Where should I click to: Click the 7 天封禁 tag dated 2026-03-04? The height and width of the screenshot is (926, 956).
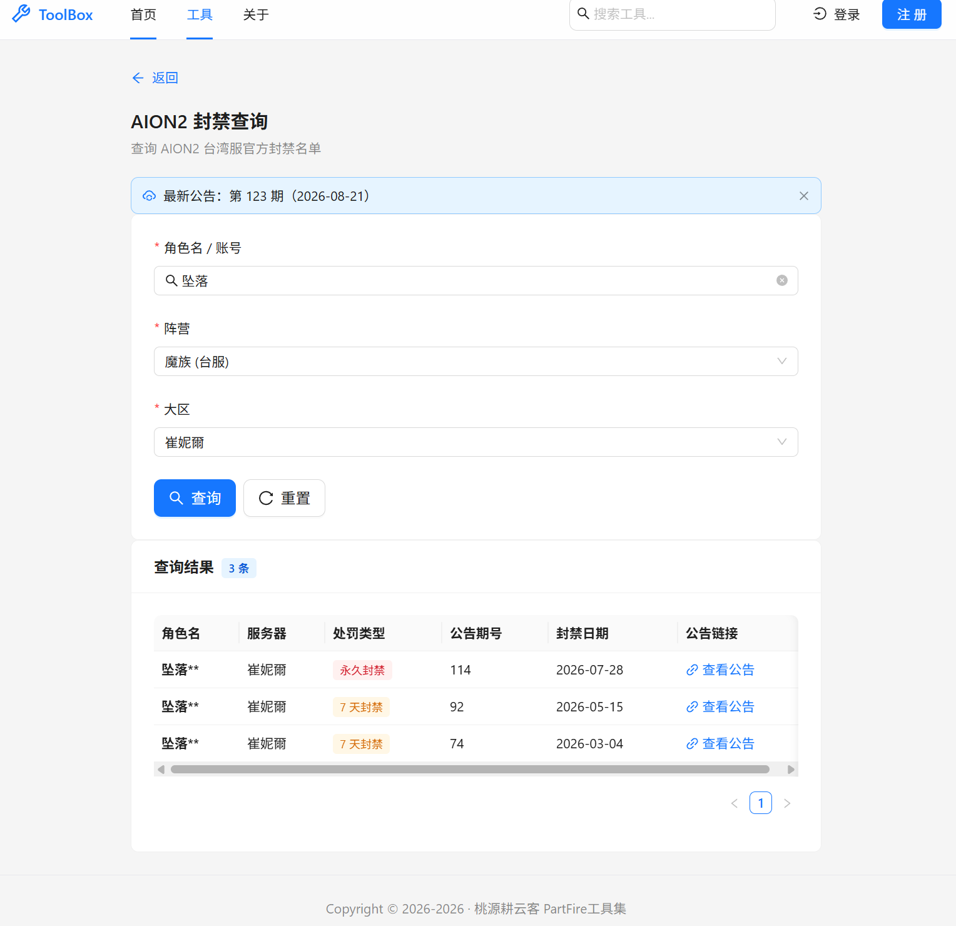click(361, 744)
